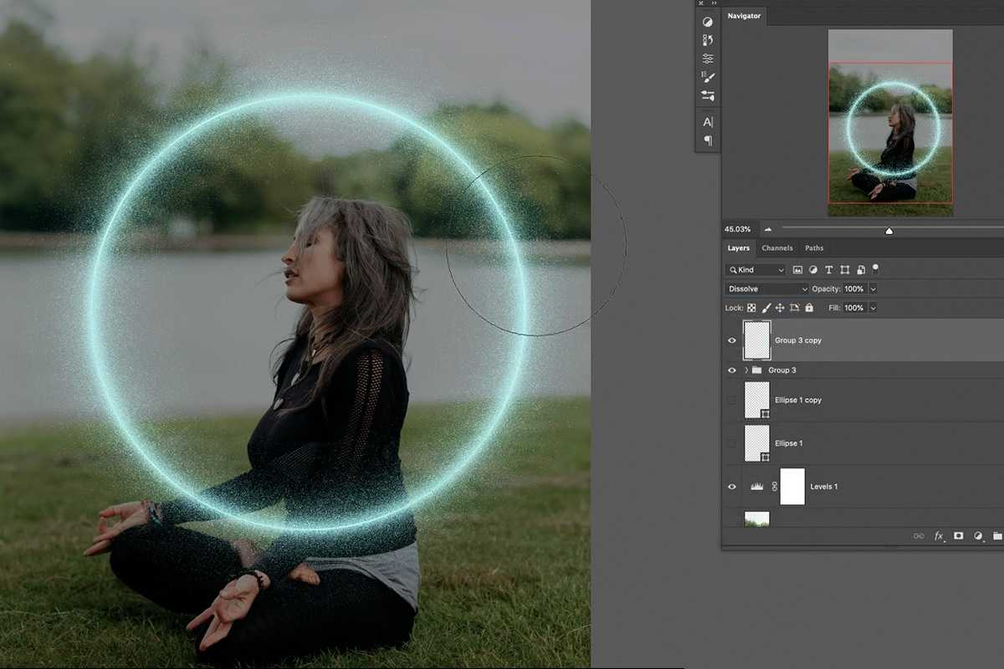This screenshot has height=669, width=1004.
Task: Switch to the Channels tab
Action: tap(776, 248)
